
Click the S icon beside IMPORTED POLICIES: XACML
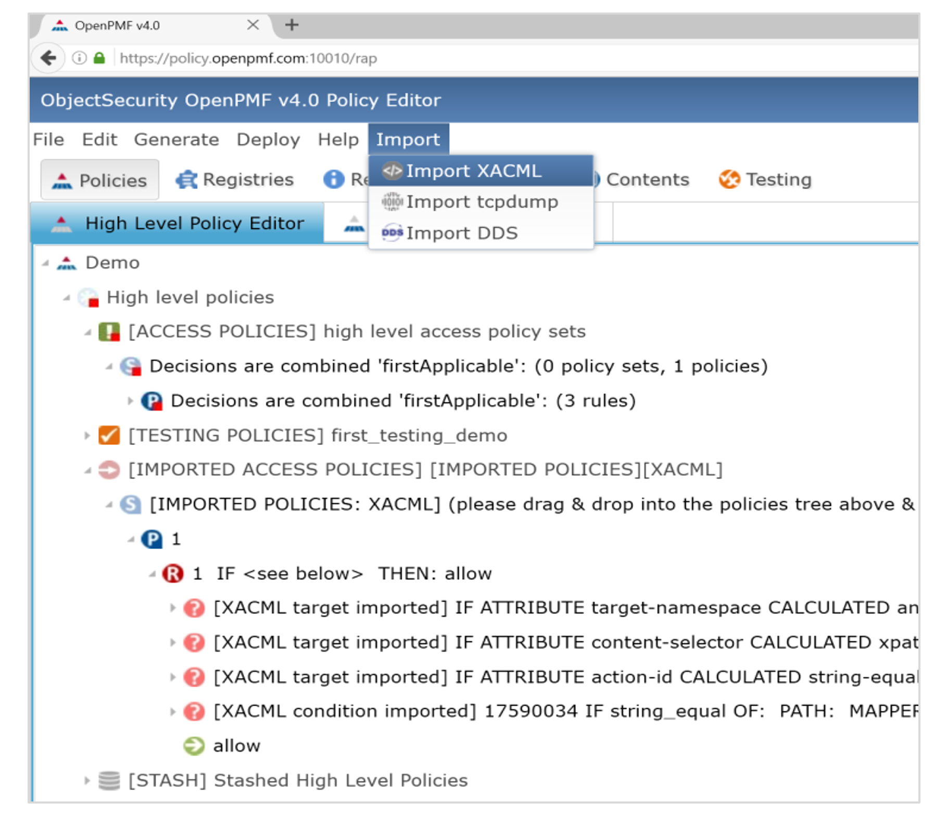[131, 504]
